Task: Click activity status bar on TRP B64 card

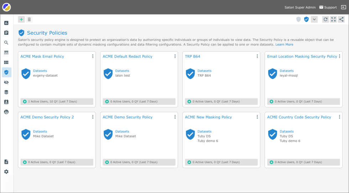Action: tap(221, 102)
